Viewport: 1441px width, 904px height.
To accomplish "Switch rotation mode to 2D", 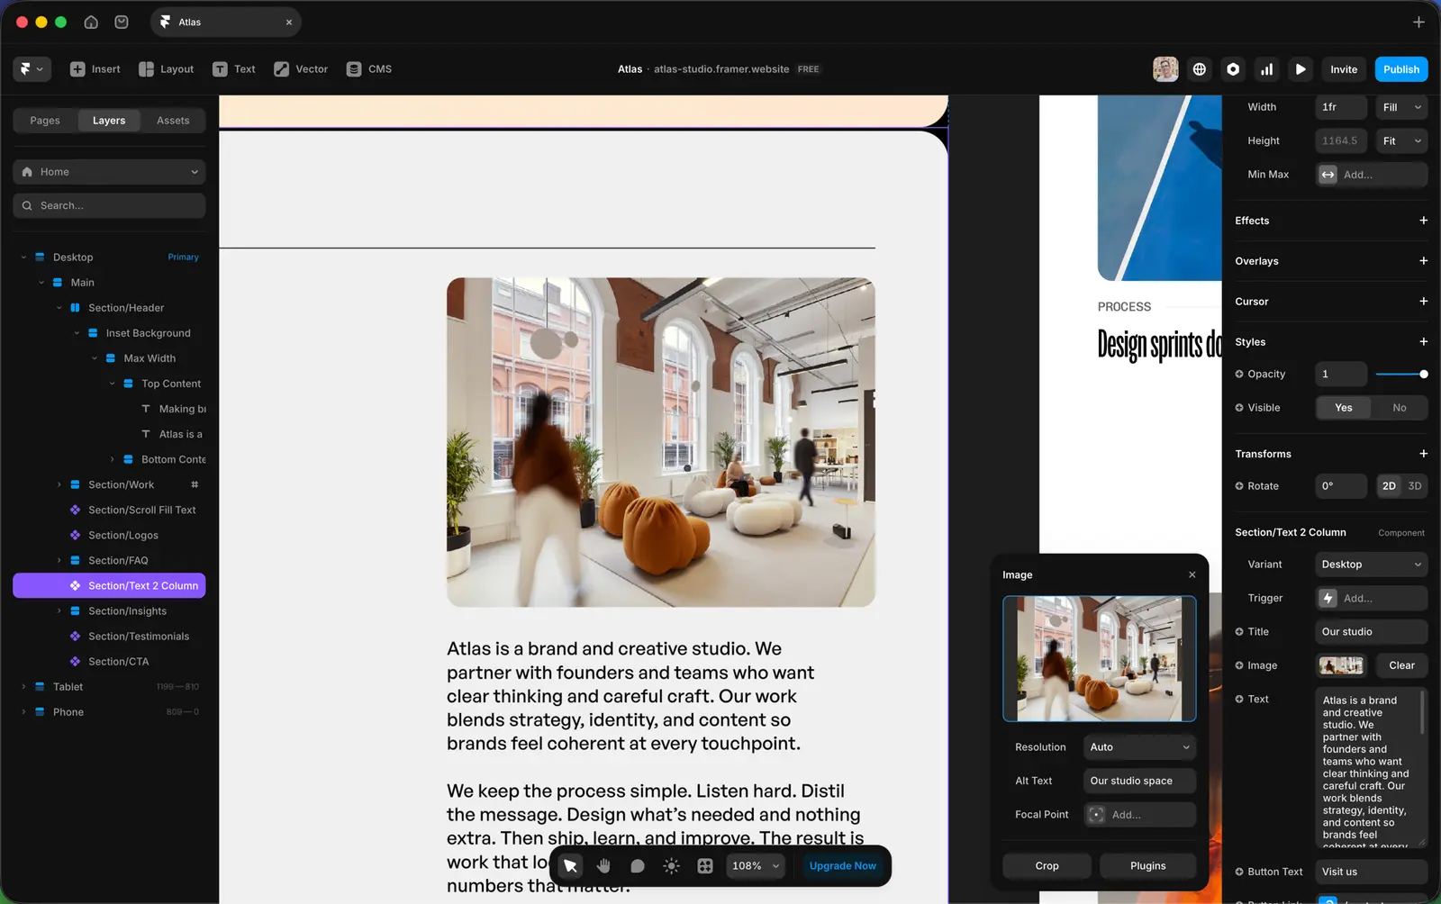I will 1389,486.
